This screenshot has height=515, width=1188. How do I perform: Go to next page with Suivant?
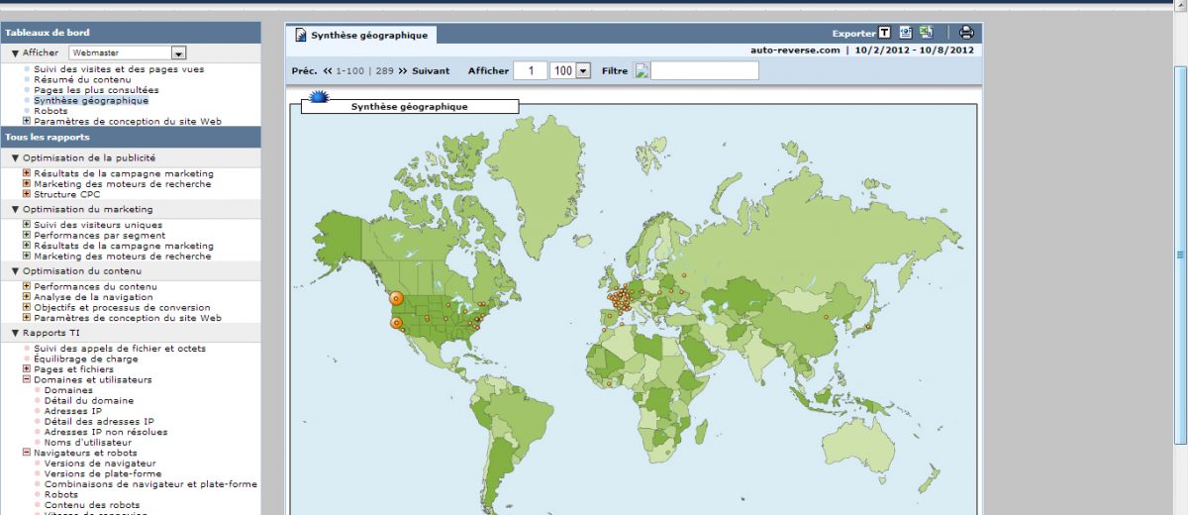(430, 71)
